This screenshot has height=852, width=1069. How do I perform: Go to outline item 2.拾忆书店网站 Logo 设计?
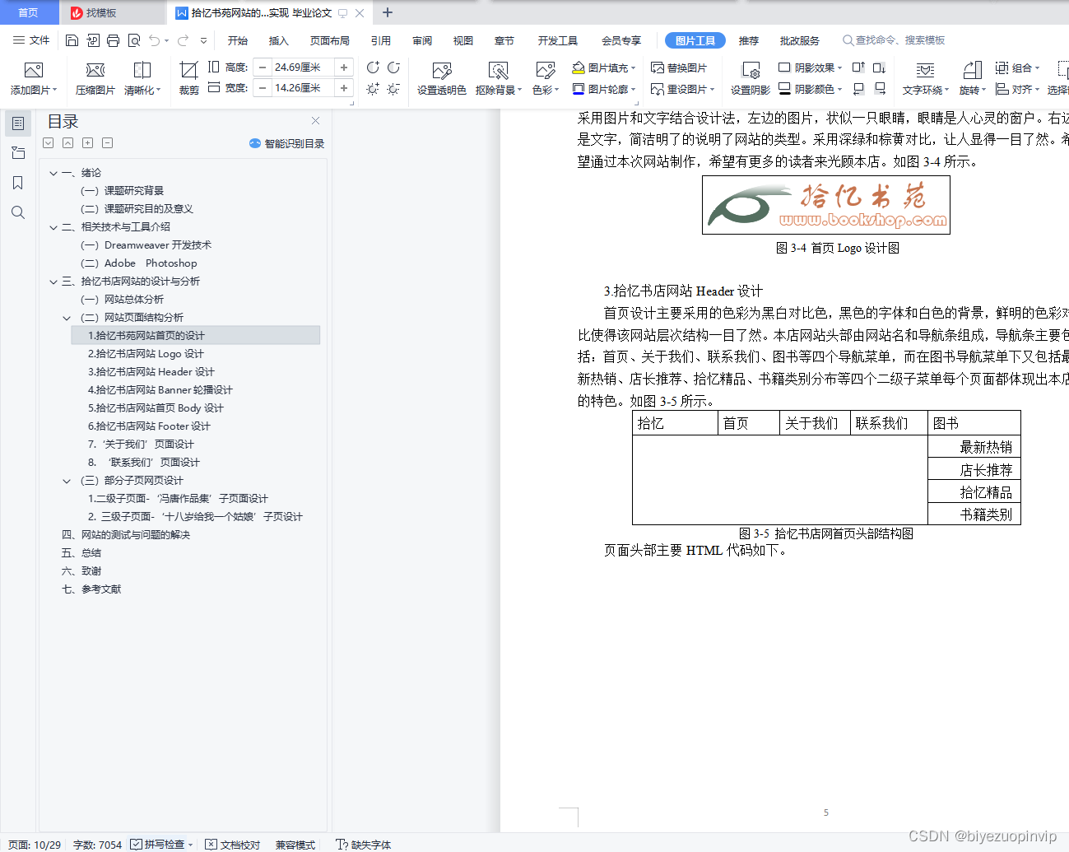click(146, 354)
